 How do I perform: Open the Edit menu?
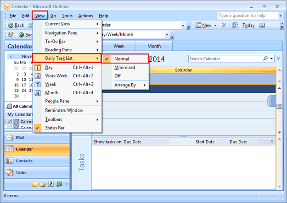point(26,16)
